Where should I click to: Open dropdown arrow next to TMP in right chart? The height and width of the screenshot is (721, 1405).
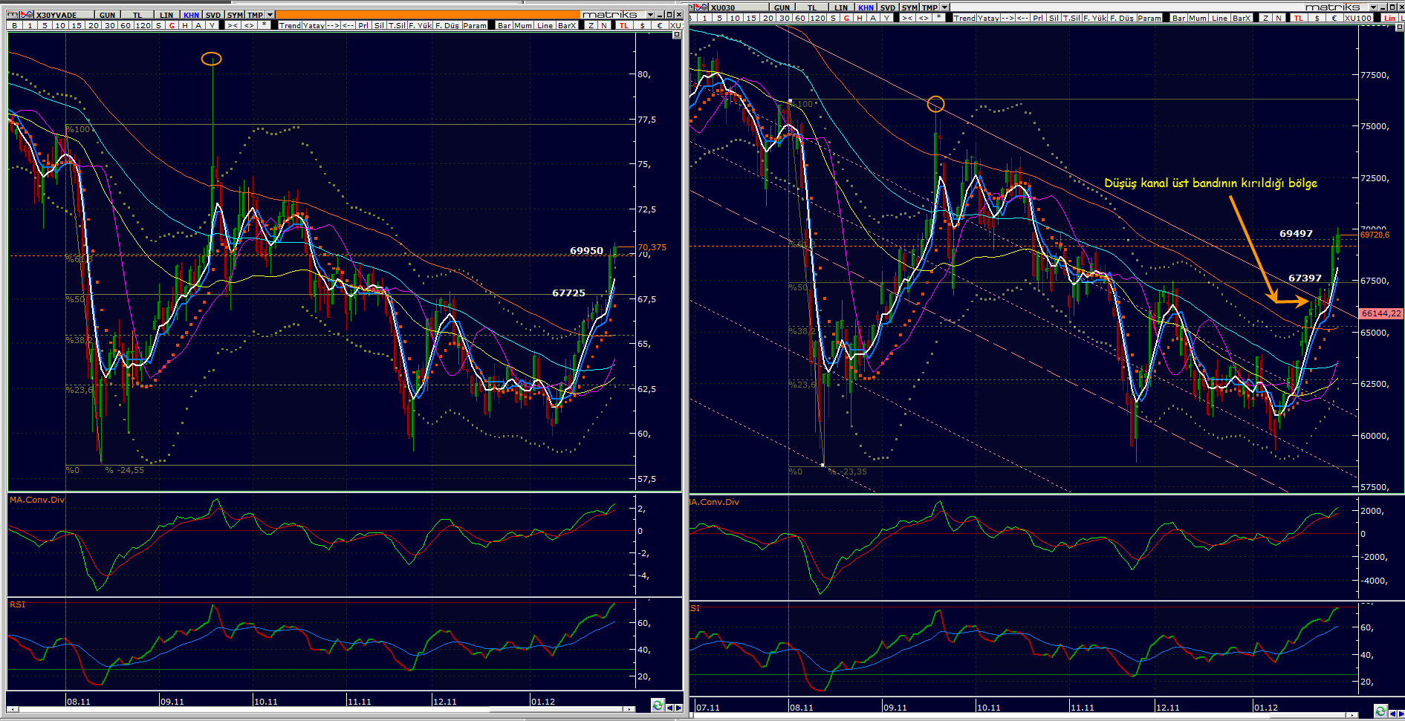tap(944, 7)
